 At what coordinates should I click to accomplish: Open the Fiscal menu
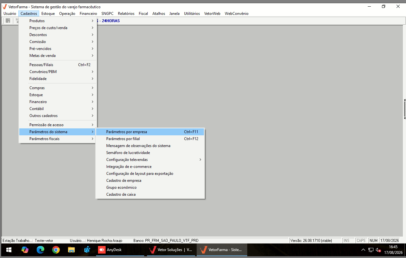click(143, 14)
